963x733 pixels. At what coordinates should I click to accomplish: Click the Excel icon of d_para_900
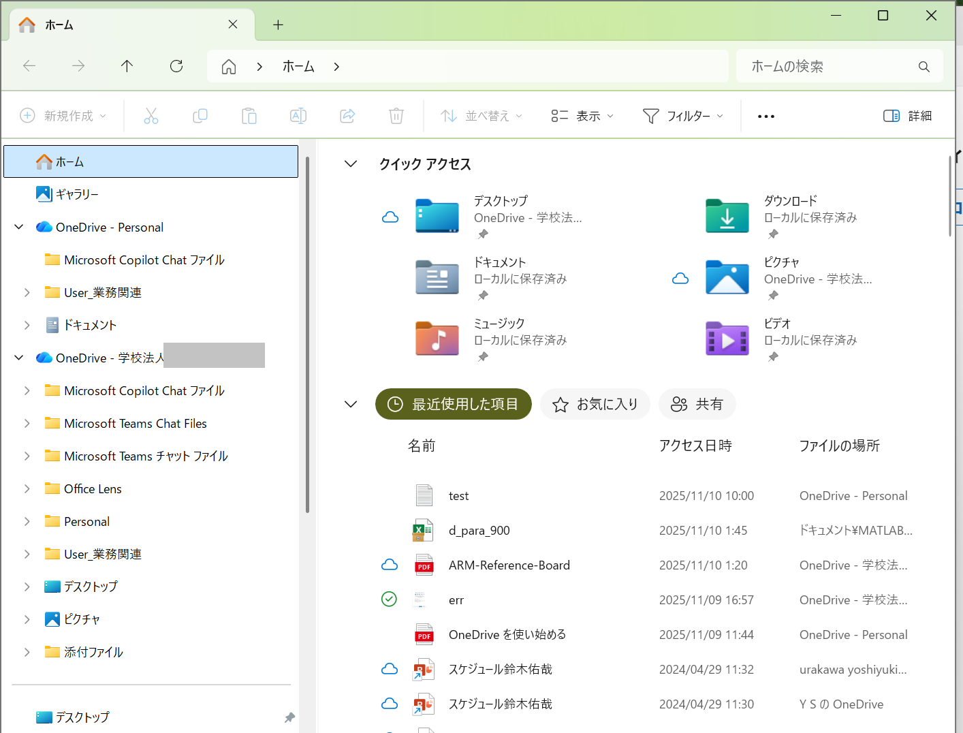(x=423, y=531)
